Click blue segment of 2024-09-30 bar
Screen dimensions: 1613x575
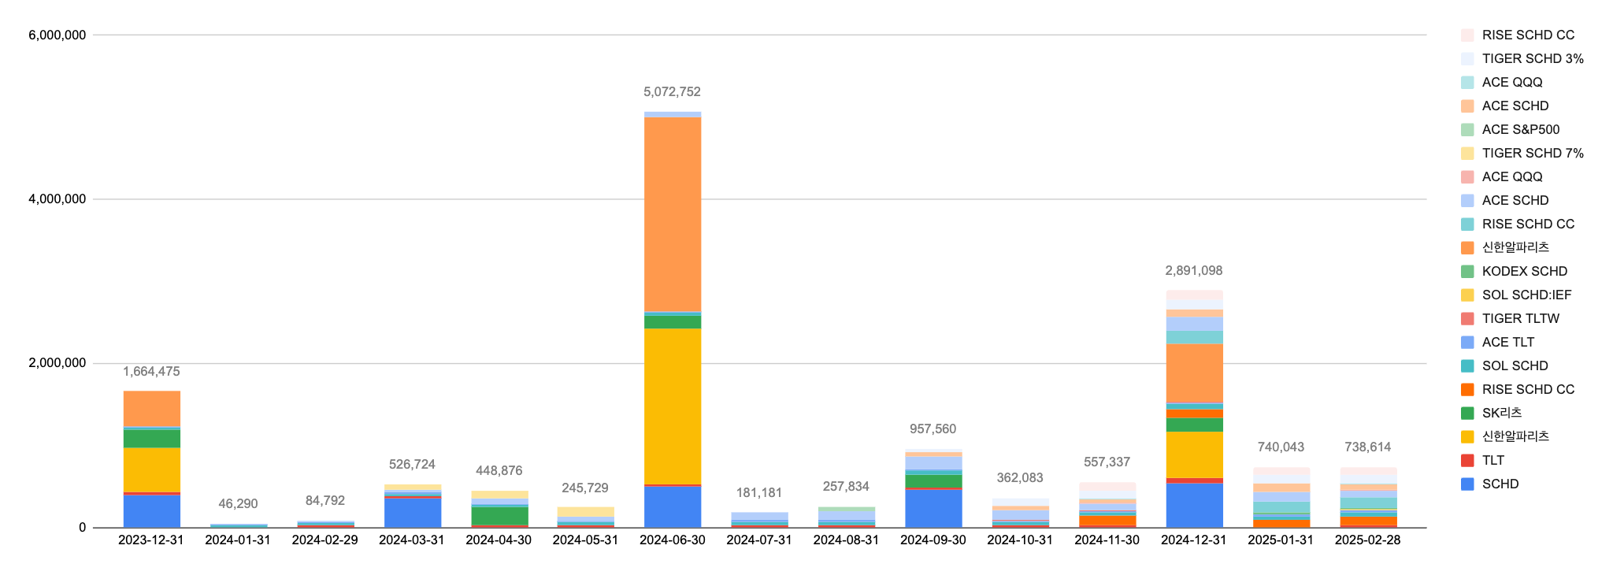[x=933, y=508]
